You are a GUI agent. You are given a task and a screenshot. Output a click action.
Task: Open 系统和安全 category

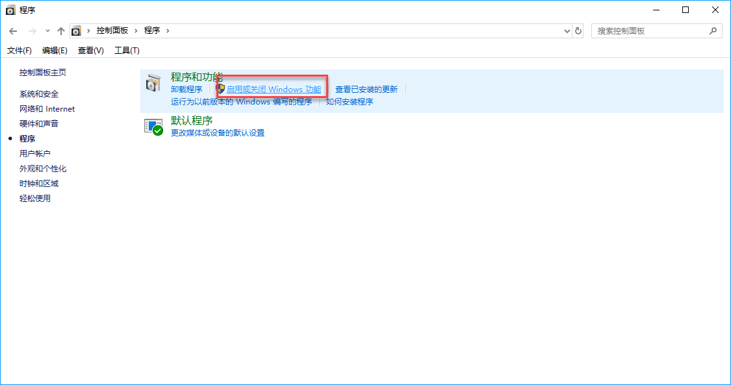[x=39, y=94]
